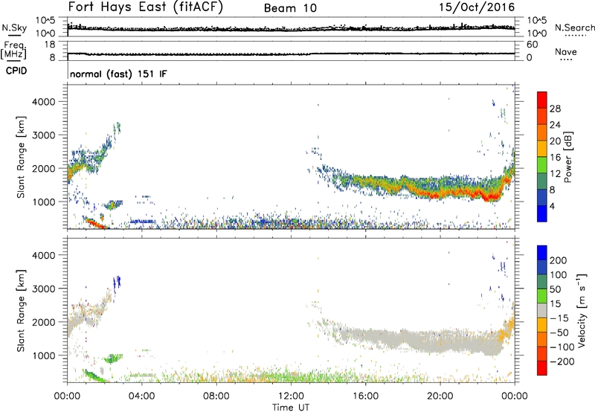Click the 'Time UT' axis label
Image resolution: width=595 pixels, height=412 pixels.
click(x=291, y=408)
